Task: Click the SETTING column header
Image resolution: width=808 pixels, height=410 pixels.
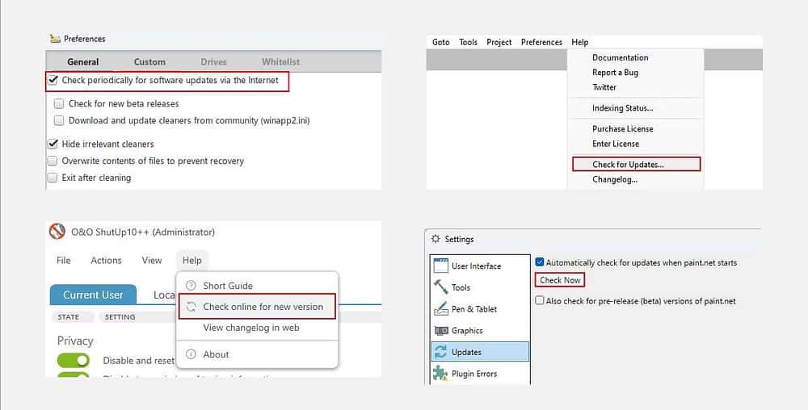Action: 120,317
